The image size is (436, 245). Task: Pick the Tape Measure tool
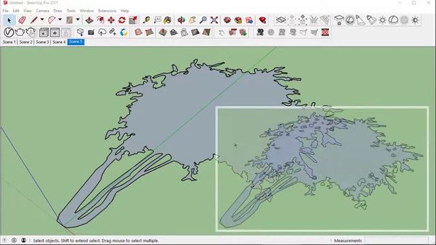[146, 20]
